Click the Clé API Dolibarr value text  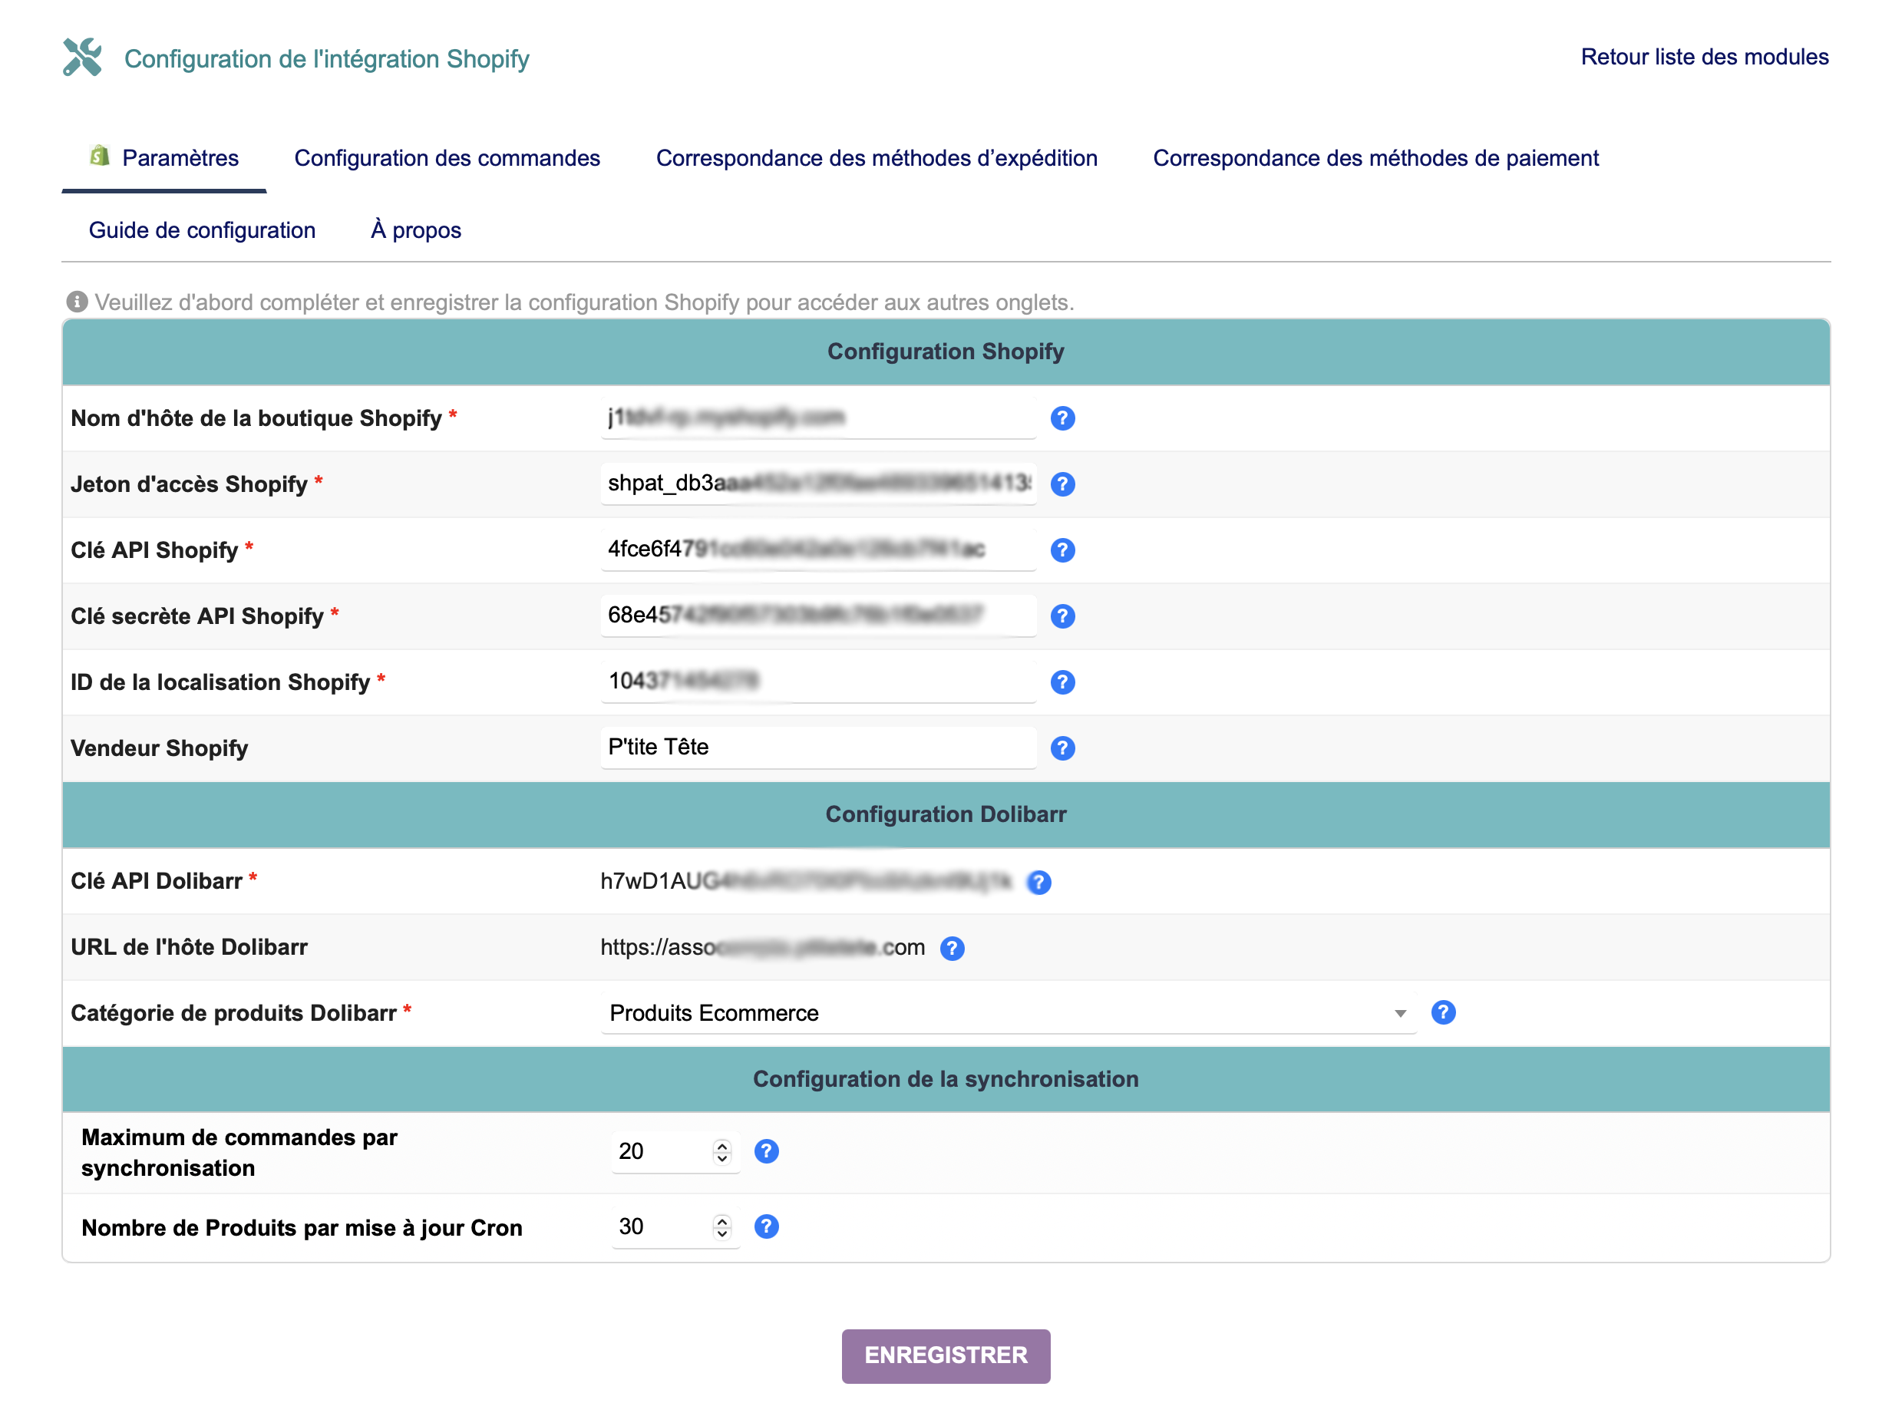pyautogui.click(x=805, y=882)
